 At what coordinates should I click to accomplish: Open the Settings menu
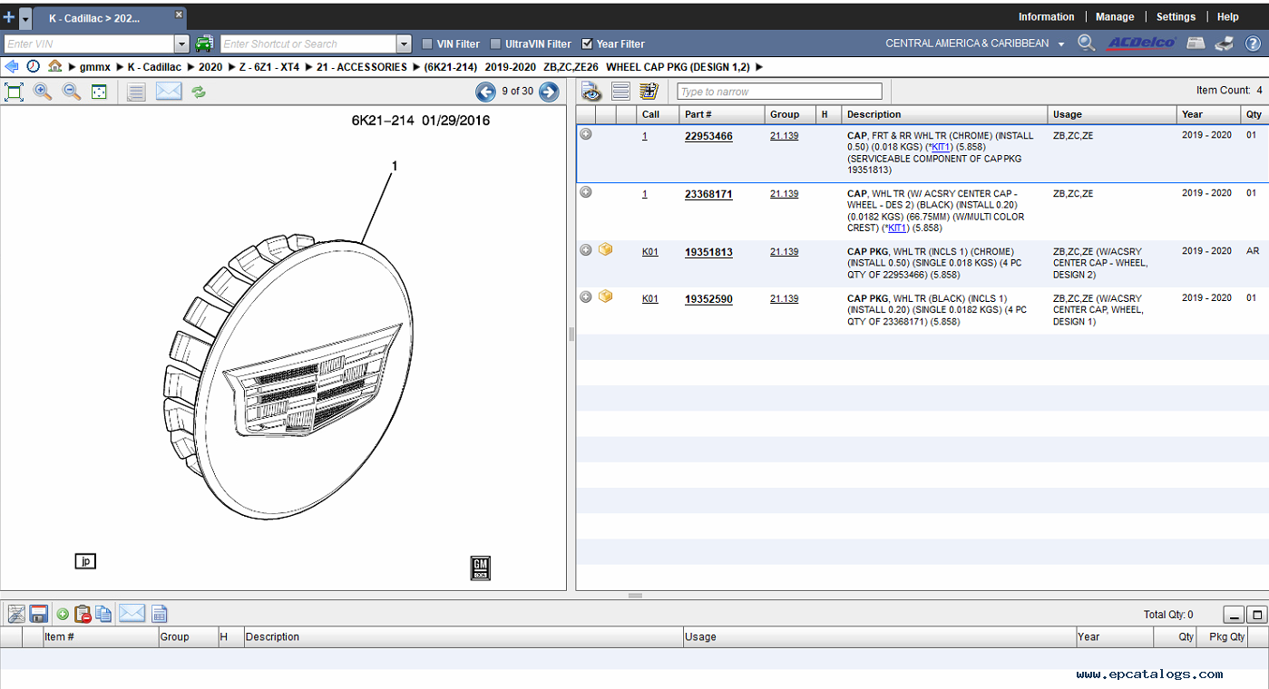[x=1176, y=16]
